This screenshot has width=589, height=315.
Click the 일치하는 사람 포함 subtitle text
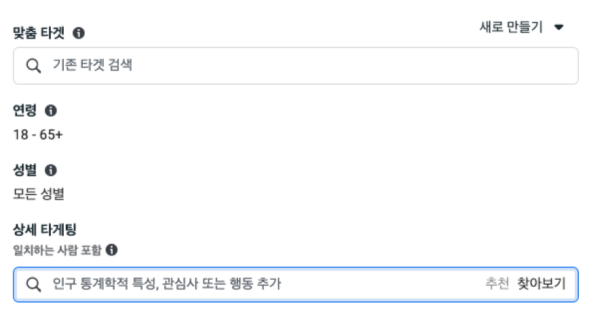[57, 250]
